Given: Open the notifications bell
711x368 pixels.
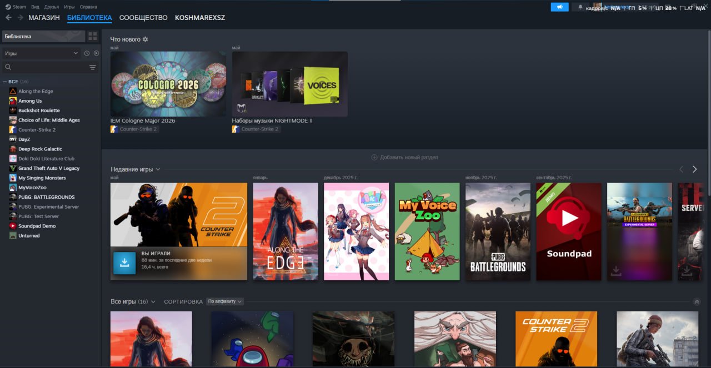Looking at the screenshot, I should click(580, 7).
